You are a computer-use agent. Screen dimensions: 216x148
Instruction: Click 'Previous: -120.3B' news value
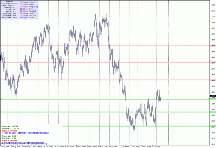(10, 128)
